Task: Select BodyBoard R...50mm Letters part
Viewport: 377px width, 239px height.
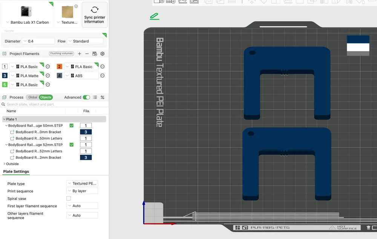Action: [39, 139]
